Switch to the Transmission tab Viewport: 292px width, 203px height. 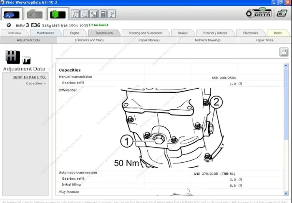coord(104,33)
